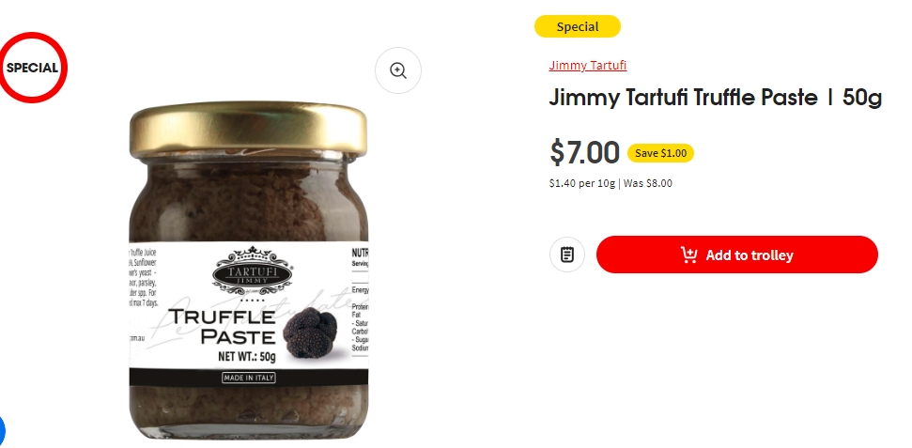
Task: Click the black truffle picture on label
Action: tap(310, 332)
